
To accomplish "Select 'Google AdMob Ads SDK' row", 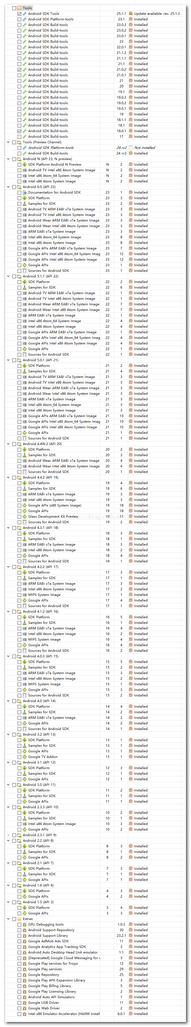I will click(48, 941).
